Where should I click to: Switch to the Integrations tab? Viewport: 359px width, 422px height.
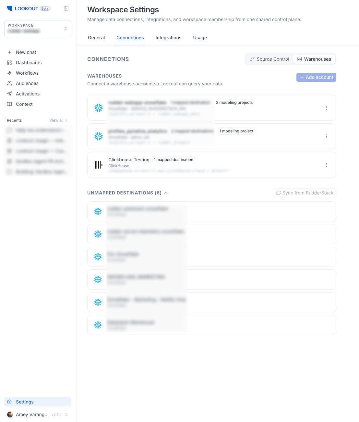click(x=168, y=38)
